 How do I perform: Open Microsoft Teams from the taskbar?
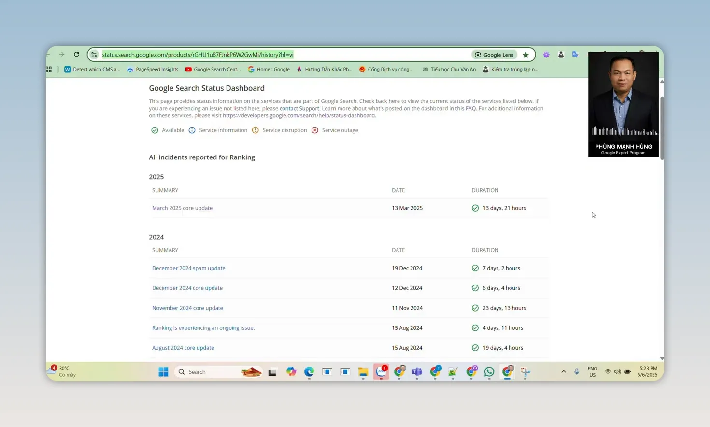(x=417, y=372)
